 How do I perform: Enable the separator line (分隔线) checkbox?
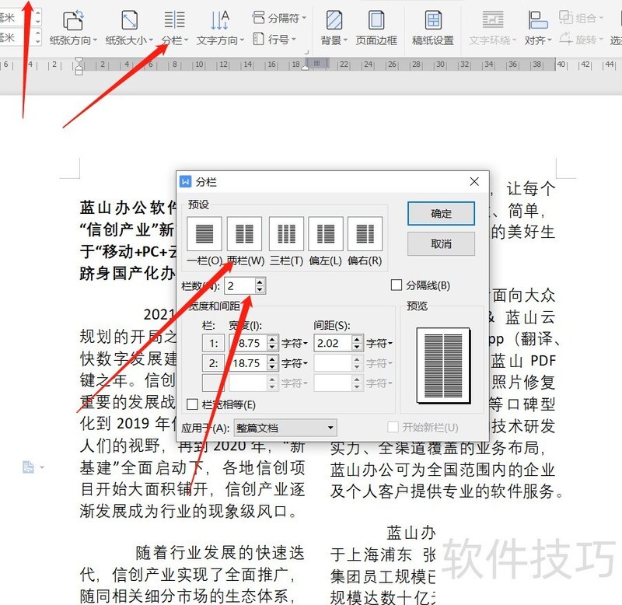click(397, 285)
